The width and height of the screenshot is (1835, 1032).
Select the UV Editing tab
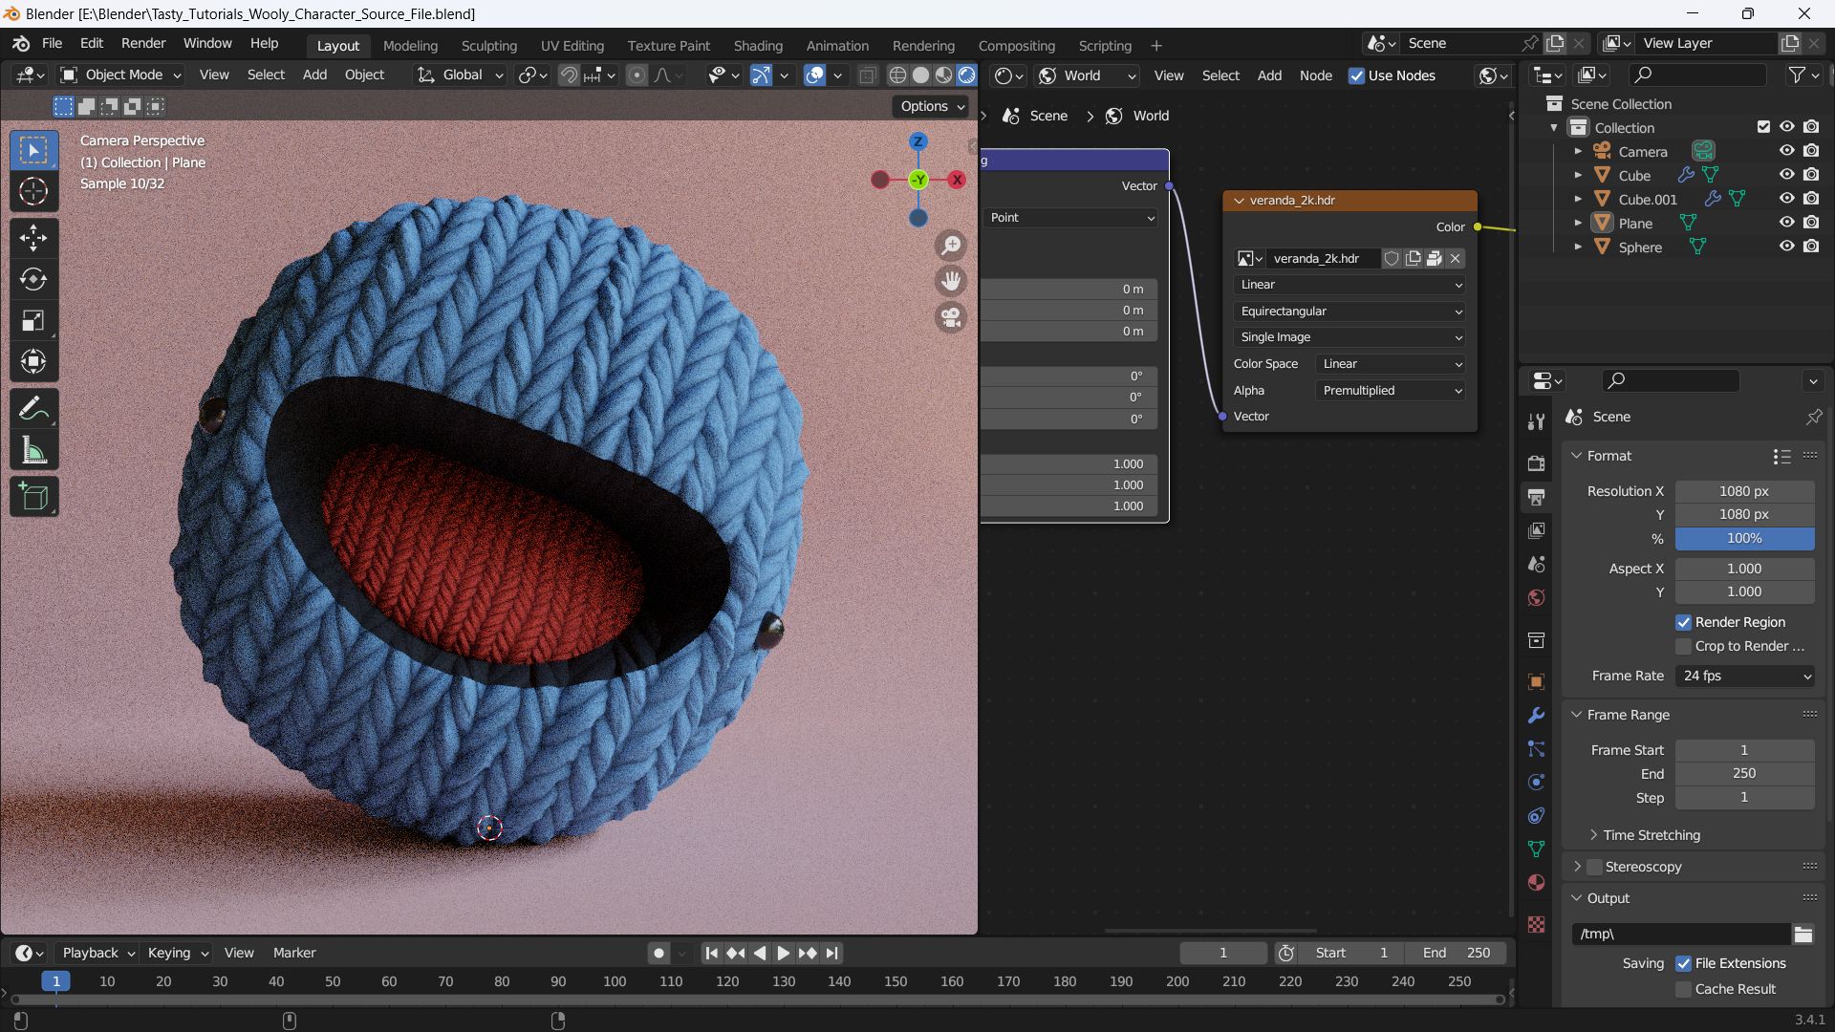click(x=571, y=45)
